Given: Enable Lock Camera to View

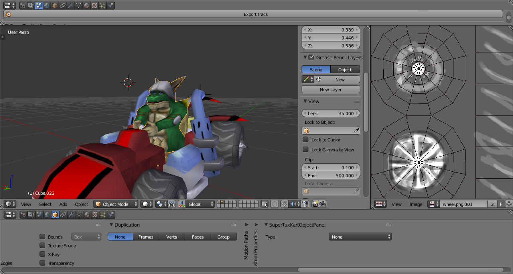Looking at the screenshot, I should pyautogui.click(x=306, y=150).
